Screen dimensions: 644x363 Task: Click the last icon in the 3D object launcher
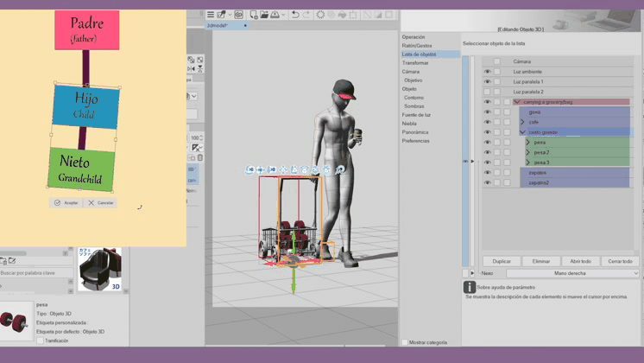click(x=339, y=169)
